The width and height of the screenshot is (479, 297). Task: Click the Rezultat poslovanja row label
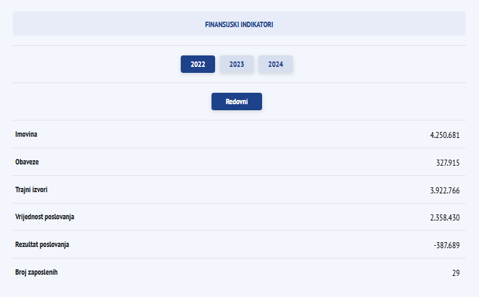42,245
